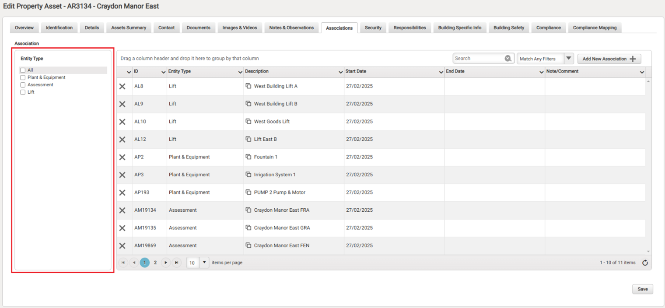Open the Entity Type column menu

pos(240,72)
